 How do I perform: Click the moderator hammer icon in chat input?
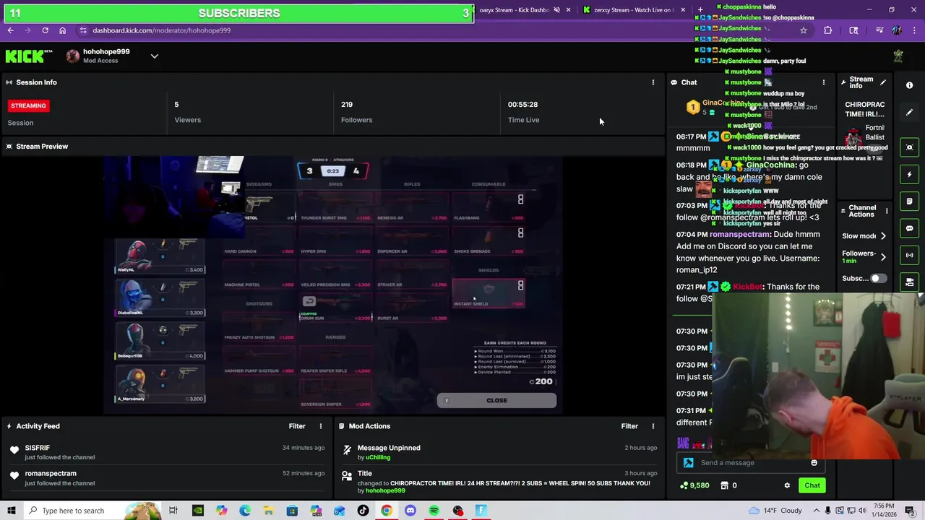(x=688, y=463)
